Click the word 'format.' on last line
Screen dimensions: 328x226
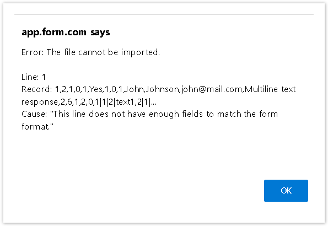(37, 127)
